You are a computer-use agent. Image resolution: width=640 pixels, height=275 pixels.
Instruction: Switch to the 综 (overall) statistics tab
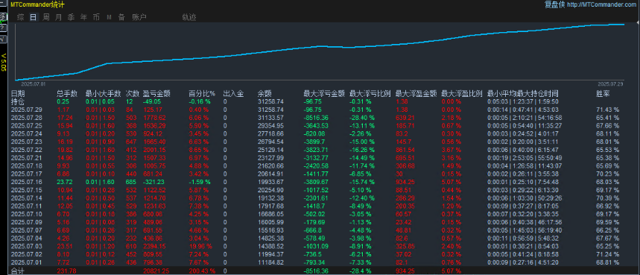21,17
